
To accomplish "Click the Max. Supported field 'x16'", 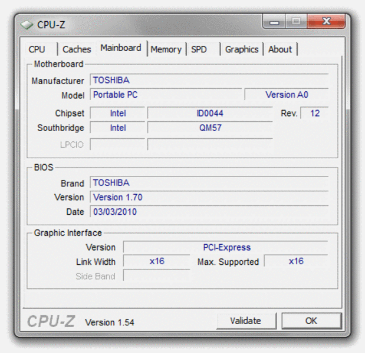I will tap(296, 261).
